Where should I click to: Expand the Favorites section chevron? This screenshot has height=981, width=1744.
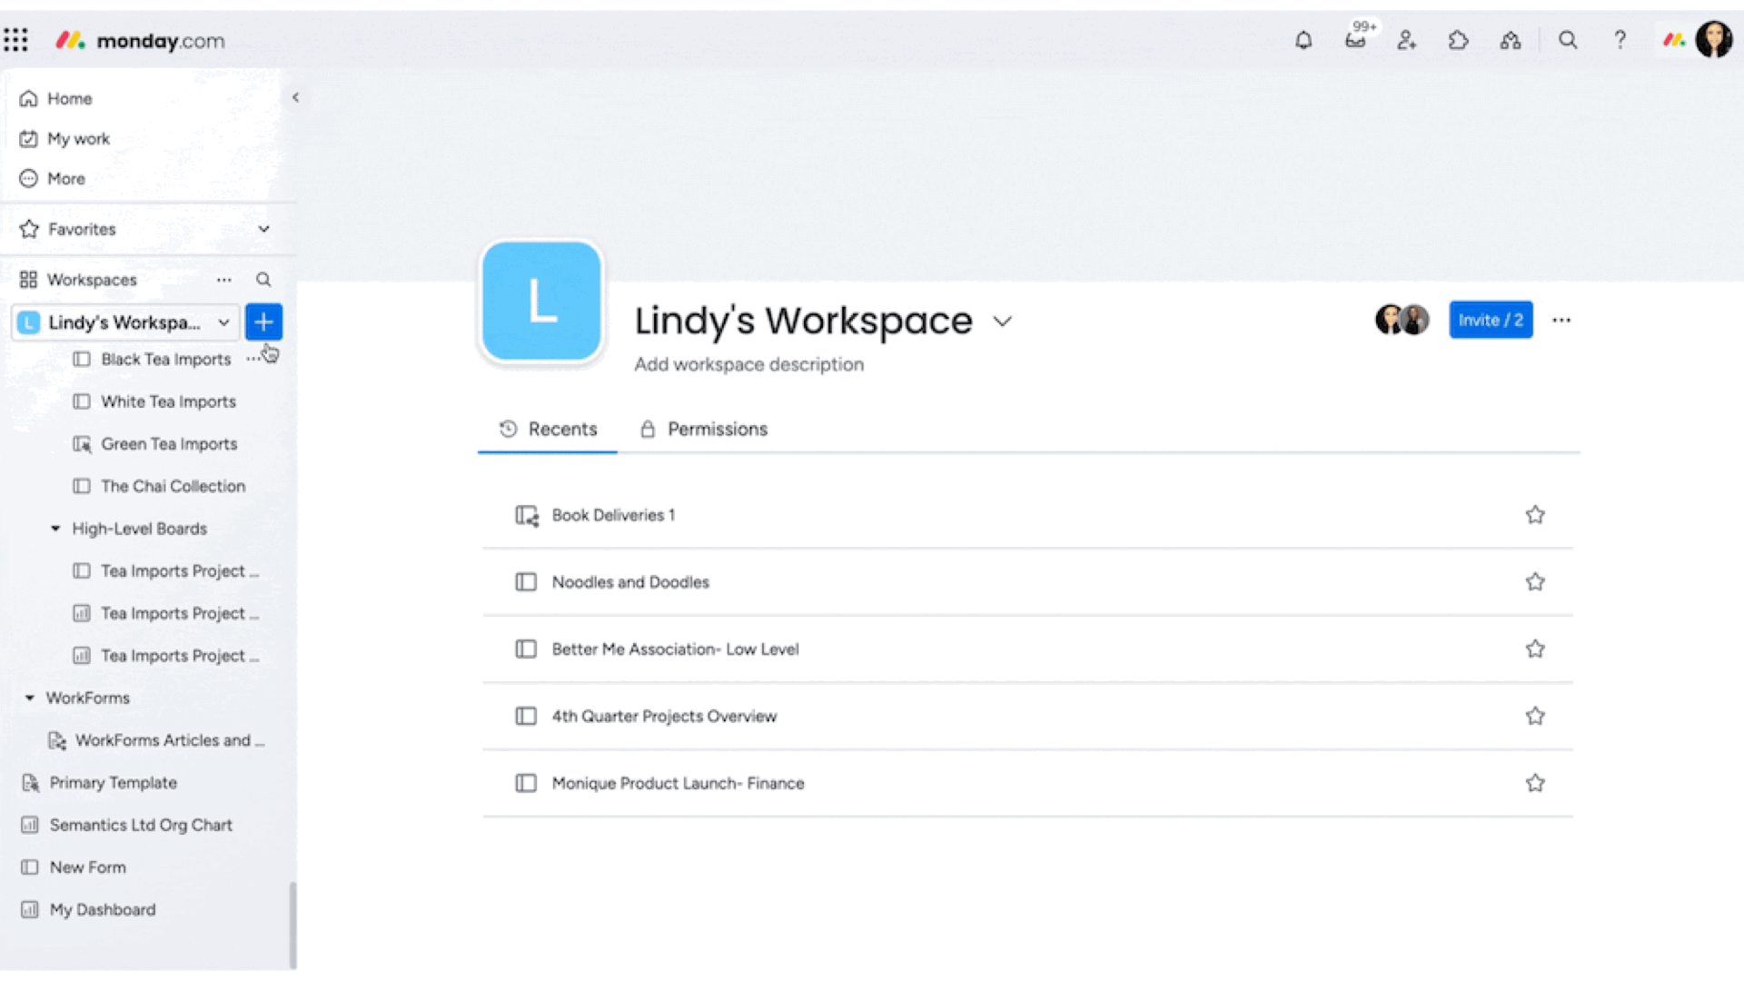point(263,229)
